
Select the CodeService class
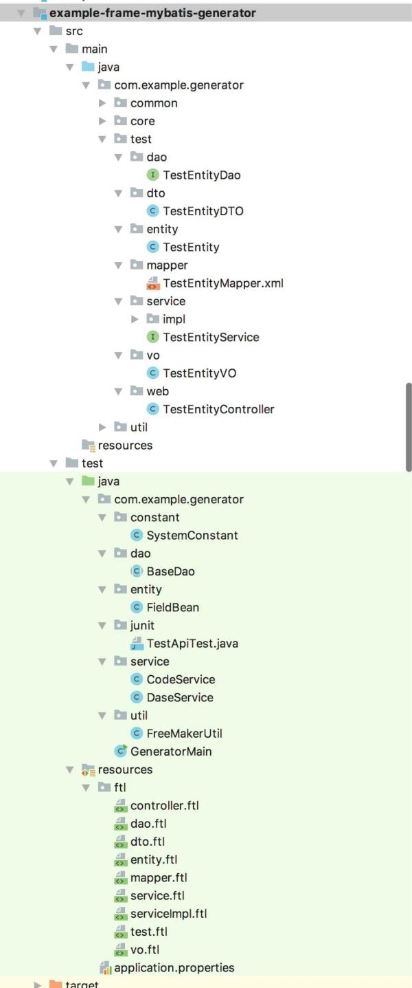(181, 679)
